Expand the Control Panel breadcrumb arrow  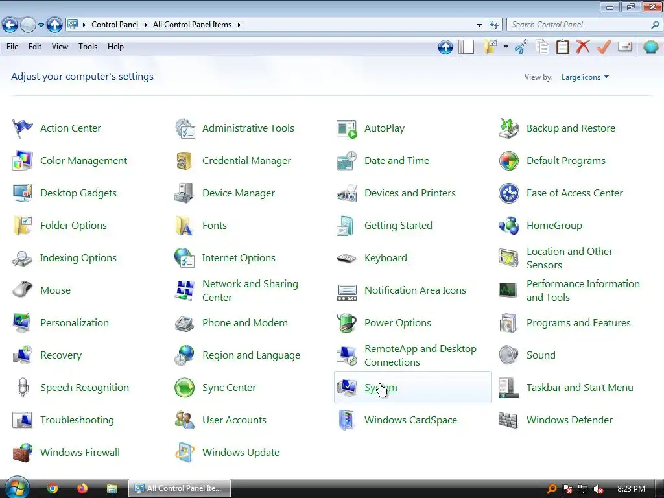[145, 25]
